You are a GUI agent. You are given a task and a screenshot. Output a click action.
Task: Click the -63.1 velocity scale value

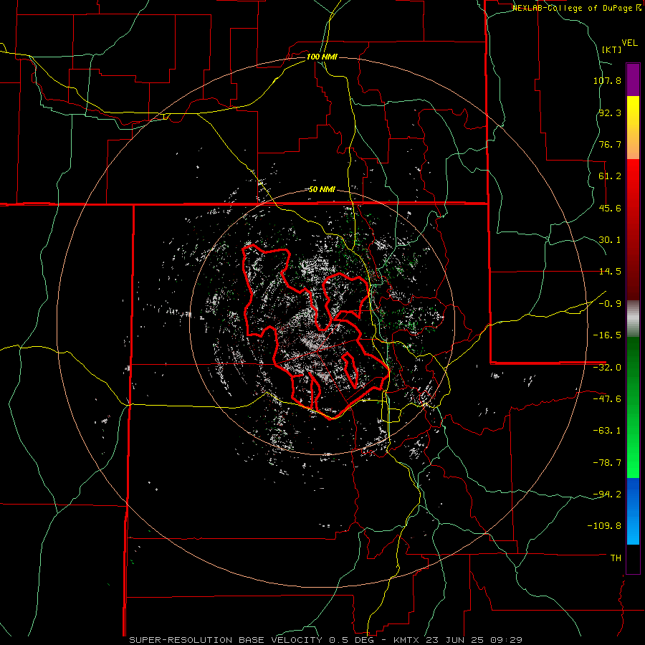(x=607, y=431)
